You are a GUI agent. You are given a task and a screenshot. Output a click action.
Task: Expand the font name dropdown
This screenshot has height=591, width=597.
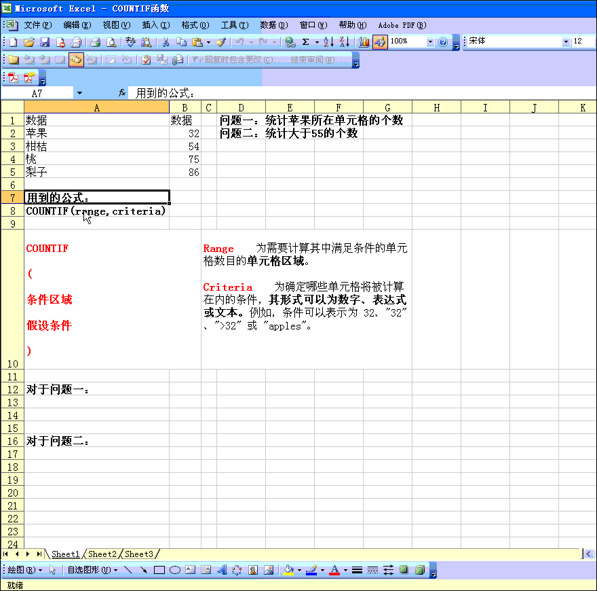pos(566,42)
